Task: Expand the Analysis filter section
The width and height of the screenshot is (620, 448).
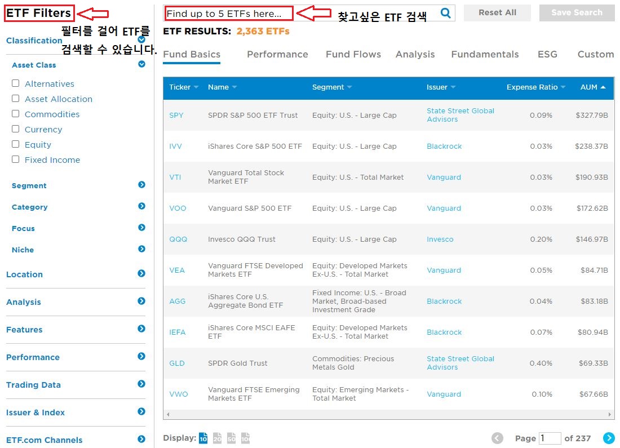Action: pyautogui.click(x=141, y=301)
